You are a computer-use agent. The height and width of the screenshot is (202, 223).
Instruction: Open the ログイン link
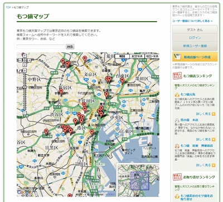click(x=195, y=38)
